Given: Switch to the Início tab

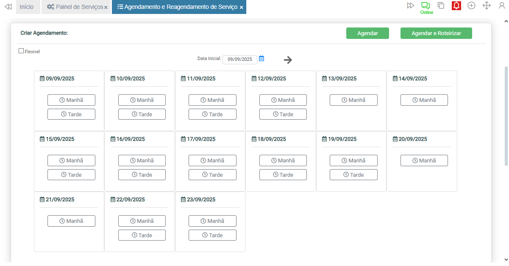Looking at the screenshot, I should [27, 7].
